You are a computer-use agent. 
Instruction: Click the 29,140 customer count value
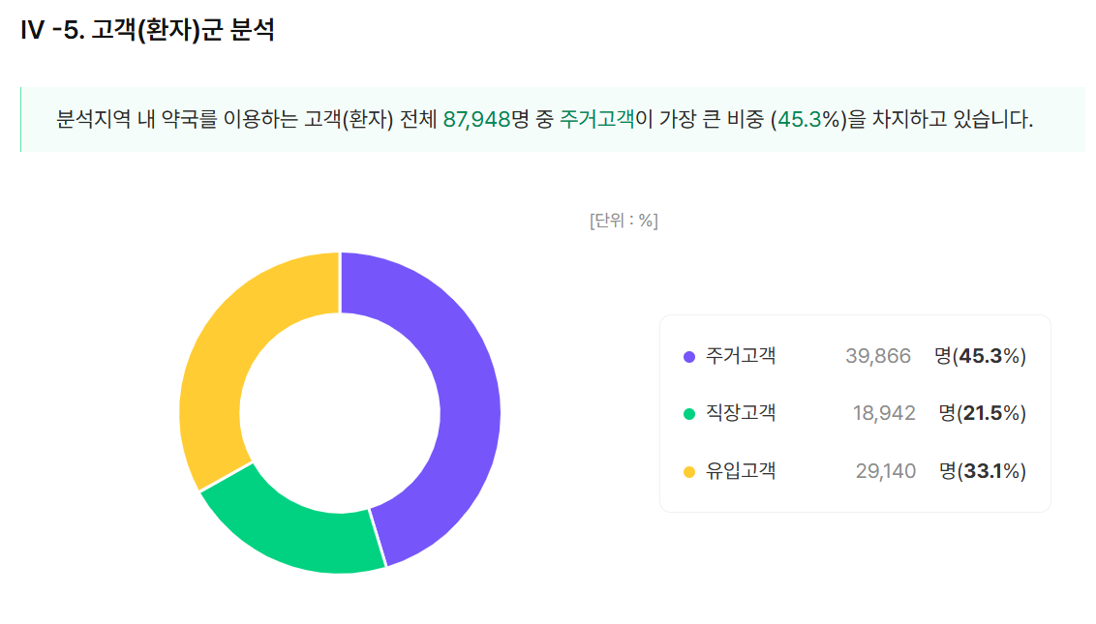(886, 472)
